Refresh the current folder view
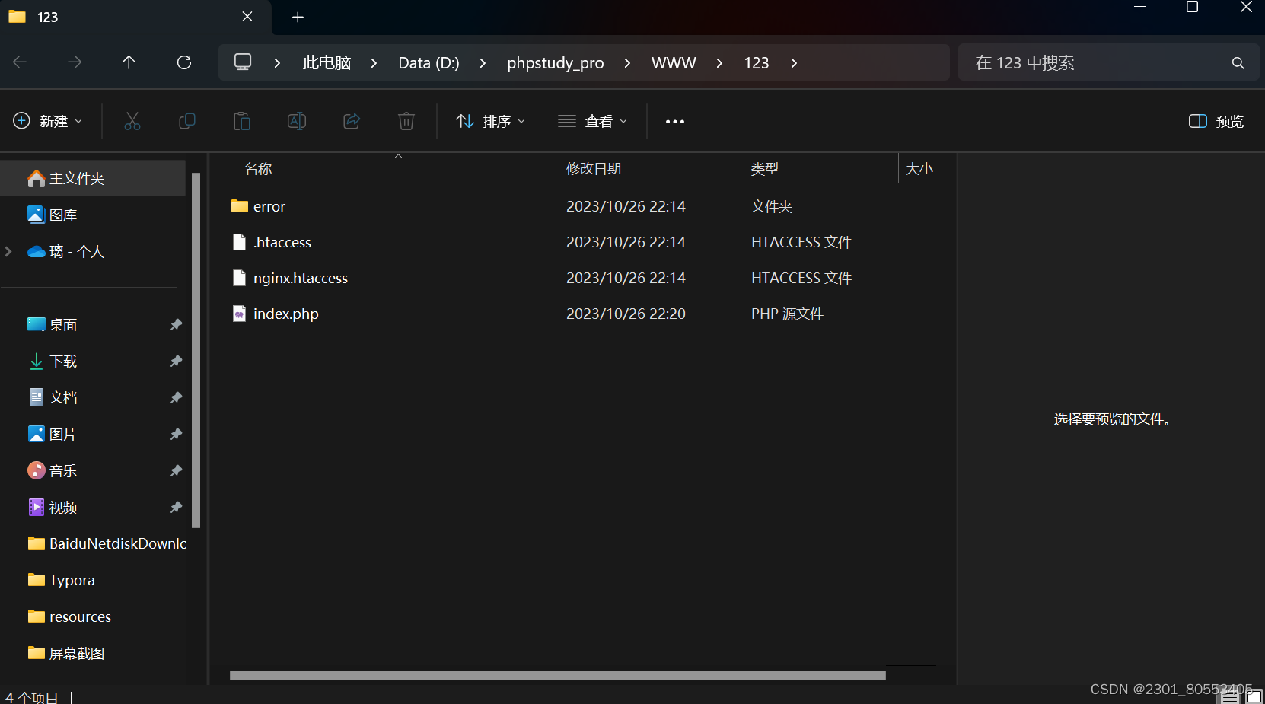The image size is (1265, 704). pos(183,62)
